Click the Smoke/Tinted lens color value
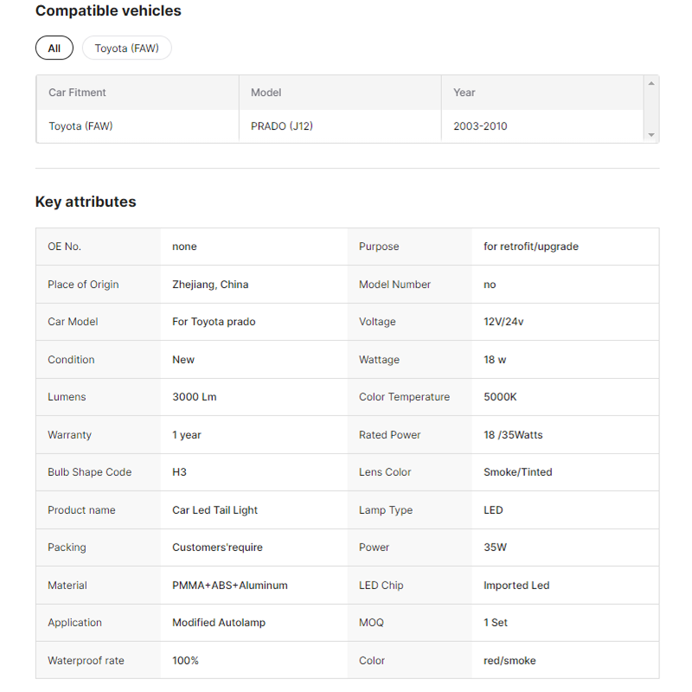Viewport: 692px width, 692px height. pyautogui.click(x=517, y=472)
